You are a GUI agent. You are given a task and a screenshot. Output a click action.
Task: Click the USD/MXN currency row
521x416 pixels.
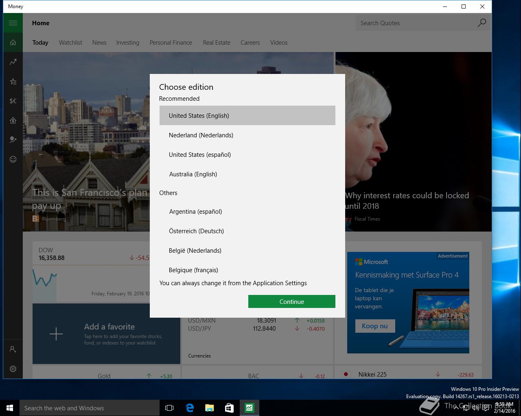(256, 320)
